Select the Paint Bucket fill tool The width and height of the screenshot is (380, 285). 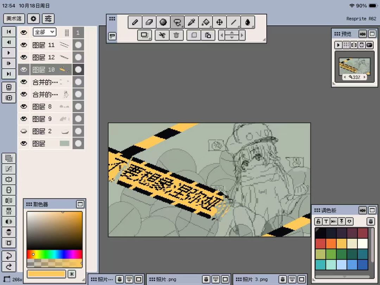point(205,22)
